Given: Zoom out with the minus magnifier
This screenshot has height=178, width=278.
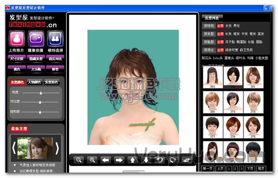Looking at the screenshot, I should tap(79, 160).
